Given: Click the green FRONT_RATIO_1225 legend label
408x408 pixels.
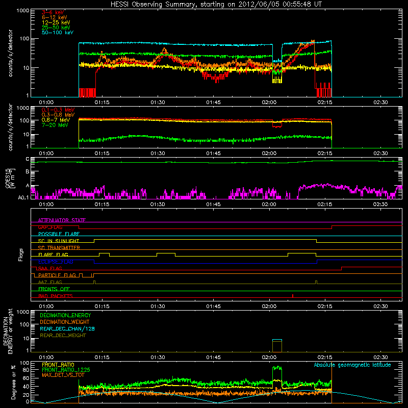Looking at the screenshot, I should [x=66, y=370].
